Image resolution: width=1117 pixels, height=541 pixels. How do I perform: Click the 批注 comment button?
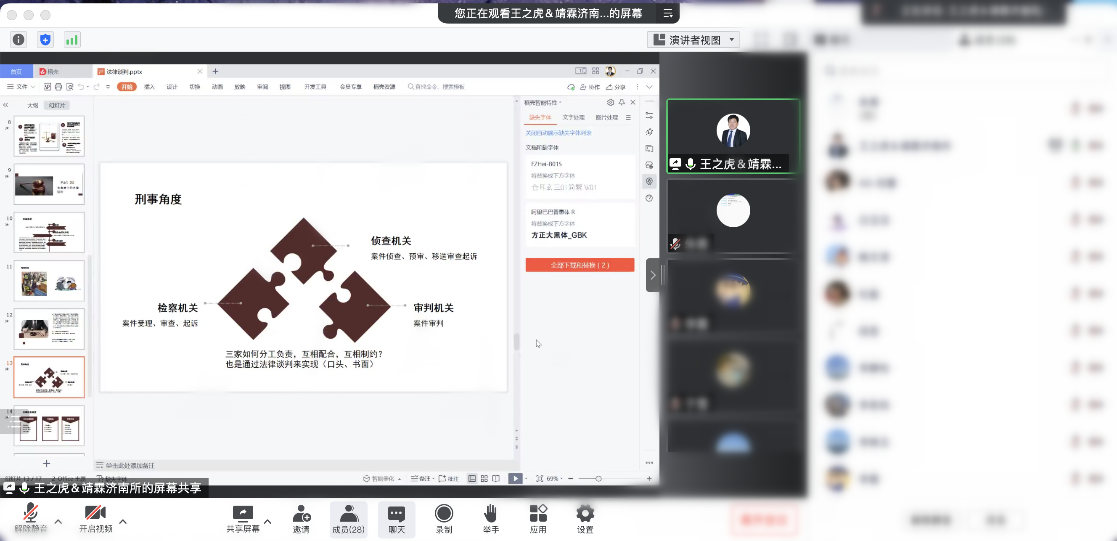click(449, 478)
